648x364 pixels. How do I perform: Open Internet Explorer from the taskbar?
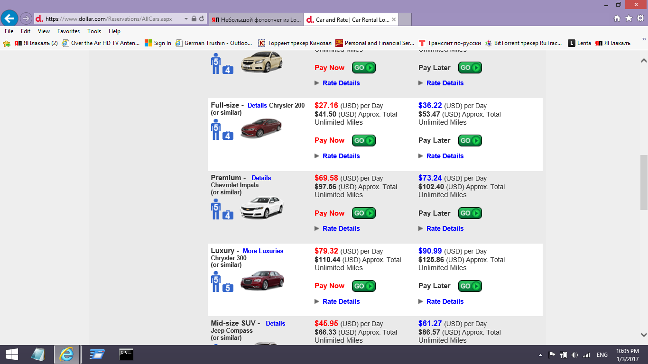67,354
